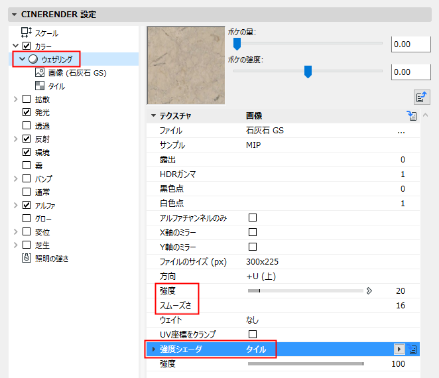Select the ウェイト なし value

[x=252, y=320]
